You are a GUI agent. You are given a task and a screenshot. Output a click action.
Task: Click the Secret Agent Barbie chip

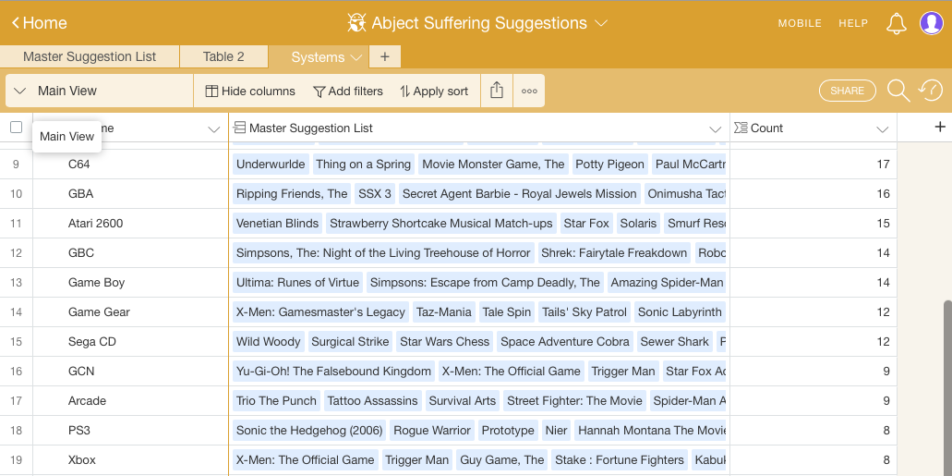coord(520,194)
